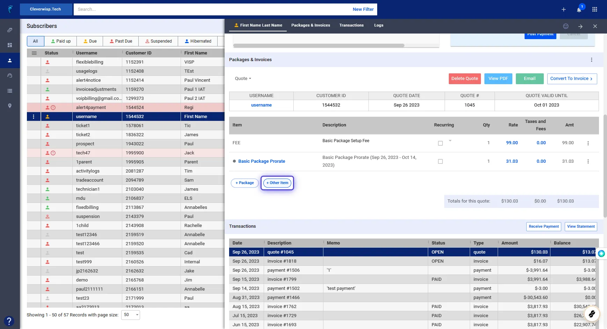Open the dashboard sidebar icon
Image resolution: width=607 pixels, height=329 pixels.
click(10, 45)
